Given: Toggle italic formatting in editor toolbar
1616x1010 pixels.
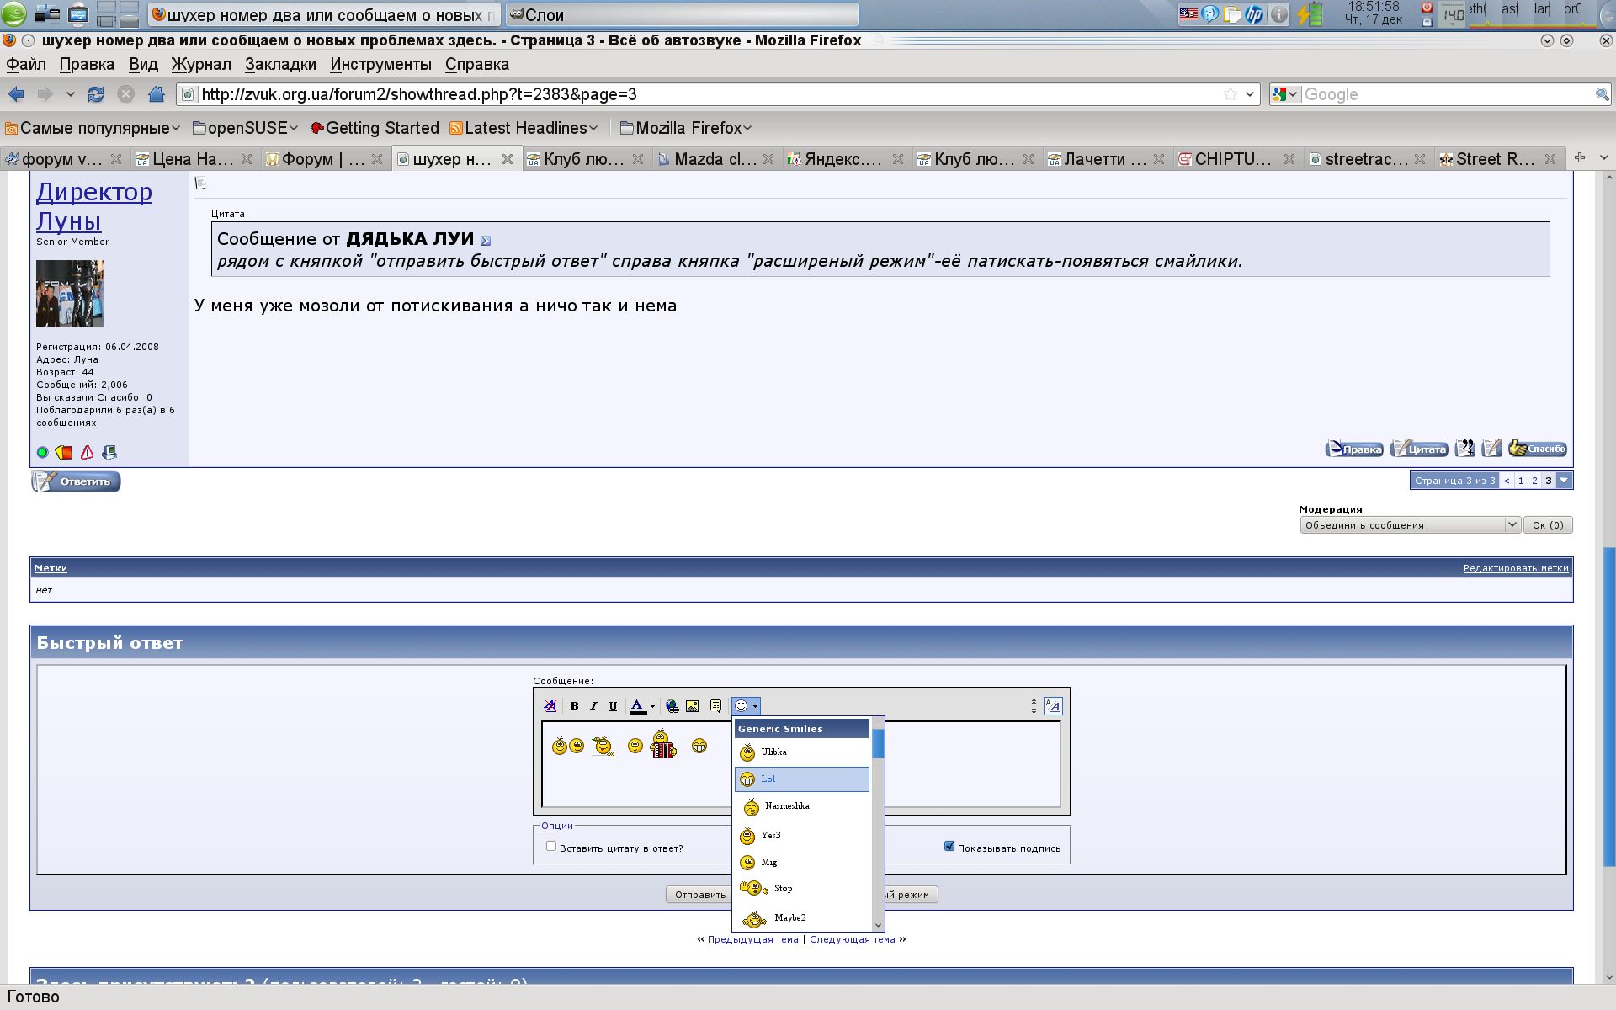Looking at the screenshot, I should pos(593,706).
